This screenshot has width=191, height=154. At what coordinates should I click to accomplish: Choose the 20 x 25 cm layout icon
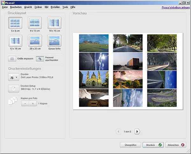(35, 41)
